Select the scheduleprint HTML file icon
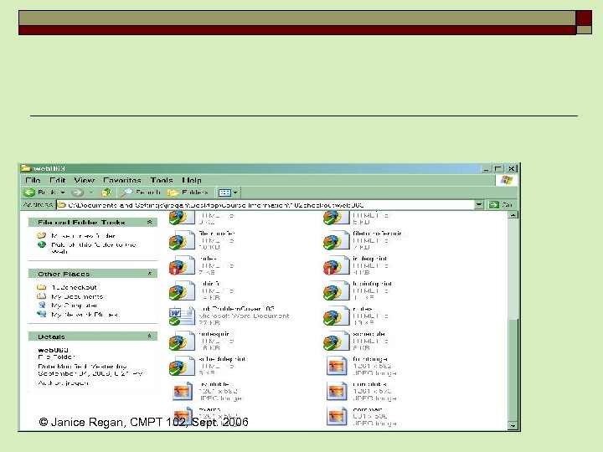This screenshot has height=452, width=603. click(182, 367)
